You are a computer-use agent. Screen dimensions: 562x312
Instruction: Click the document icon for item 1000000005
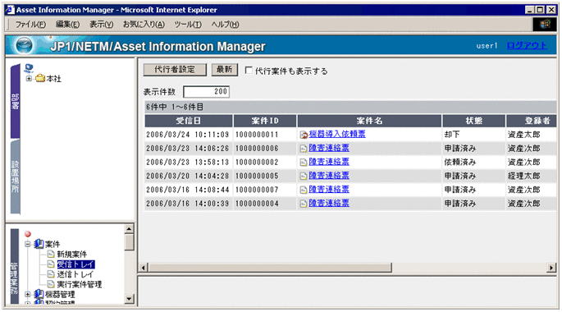[304, 176]
